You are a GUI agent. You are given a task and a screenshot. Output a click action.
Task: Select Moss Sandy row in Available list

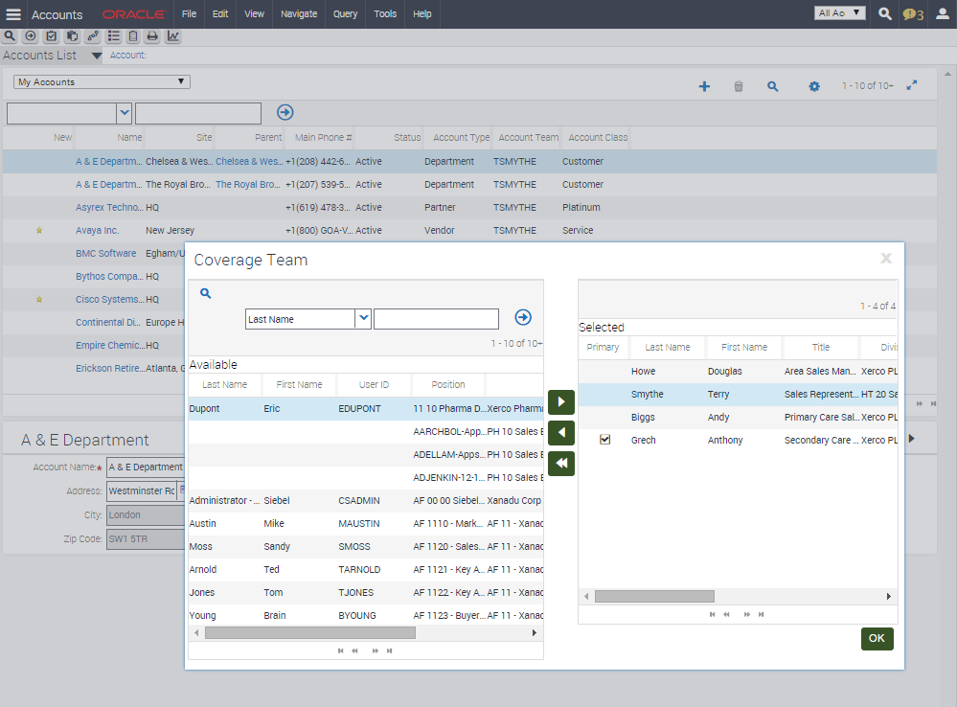[x=366, y=546]
